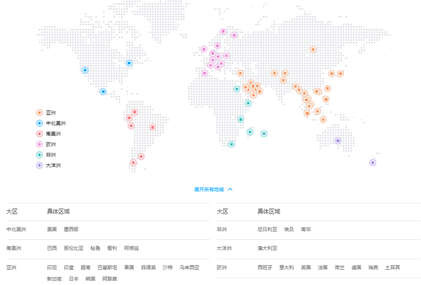The height and width of the screenshot is (285, 421).
Task: Select the purple map marker on Australia
Action: [x=338, y=140]
